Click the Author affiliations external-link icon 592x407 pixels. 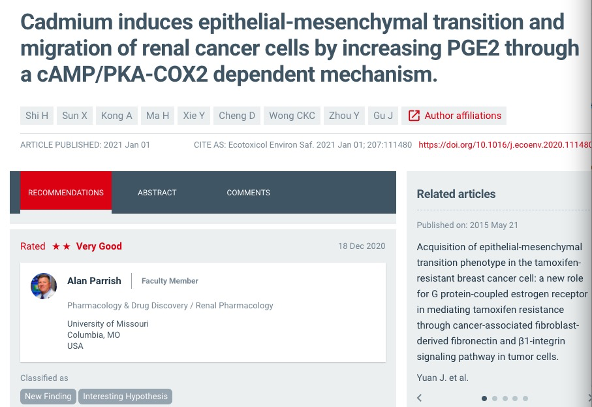pos(414,116)
